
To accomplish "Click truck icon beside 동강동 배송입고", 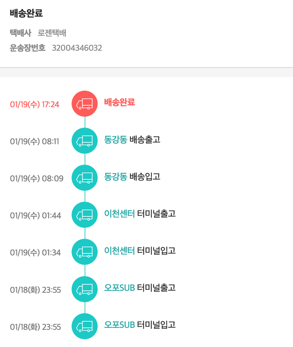I will [84, 178].
